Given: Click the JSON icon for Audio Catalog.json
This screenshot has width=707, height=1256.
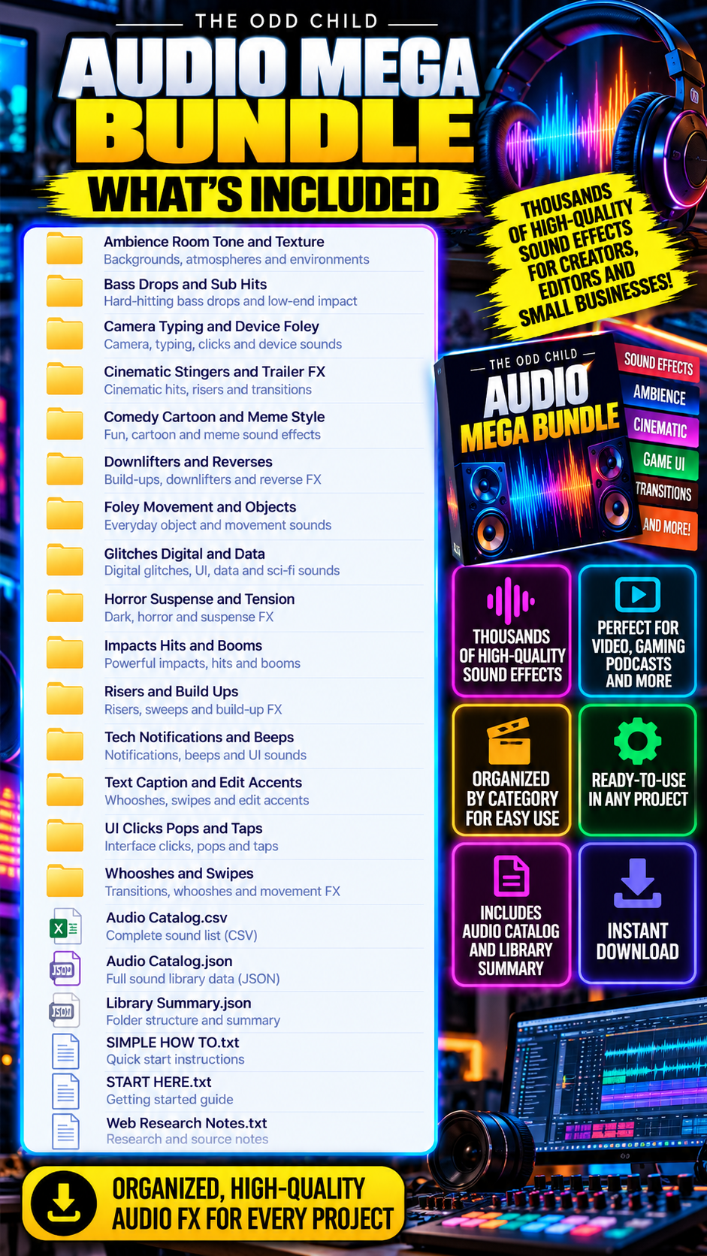Looking at the screenshot, I should (x=65, y=968).
